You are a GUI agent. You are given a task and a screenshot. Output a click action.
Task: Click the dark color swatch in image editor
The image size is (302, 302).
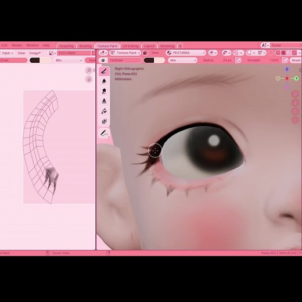pos(35,60)
